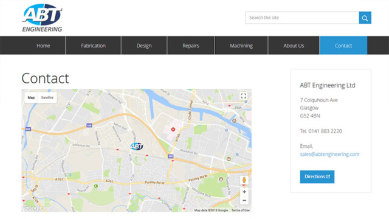This screenshot has width=389, height=219.
Task: Select the Contact tab in navigation
Action: [343, 46]
